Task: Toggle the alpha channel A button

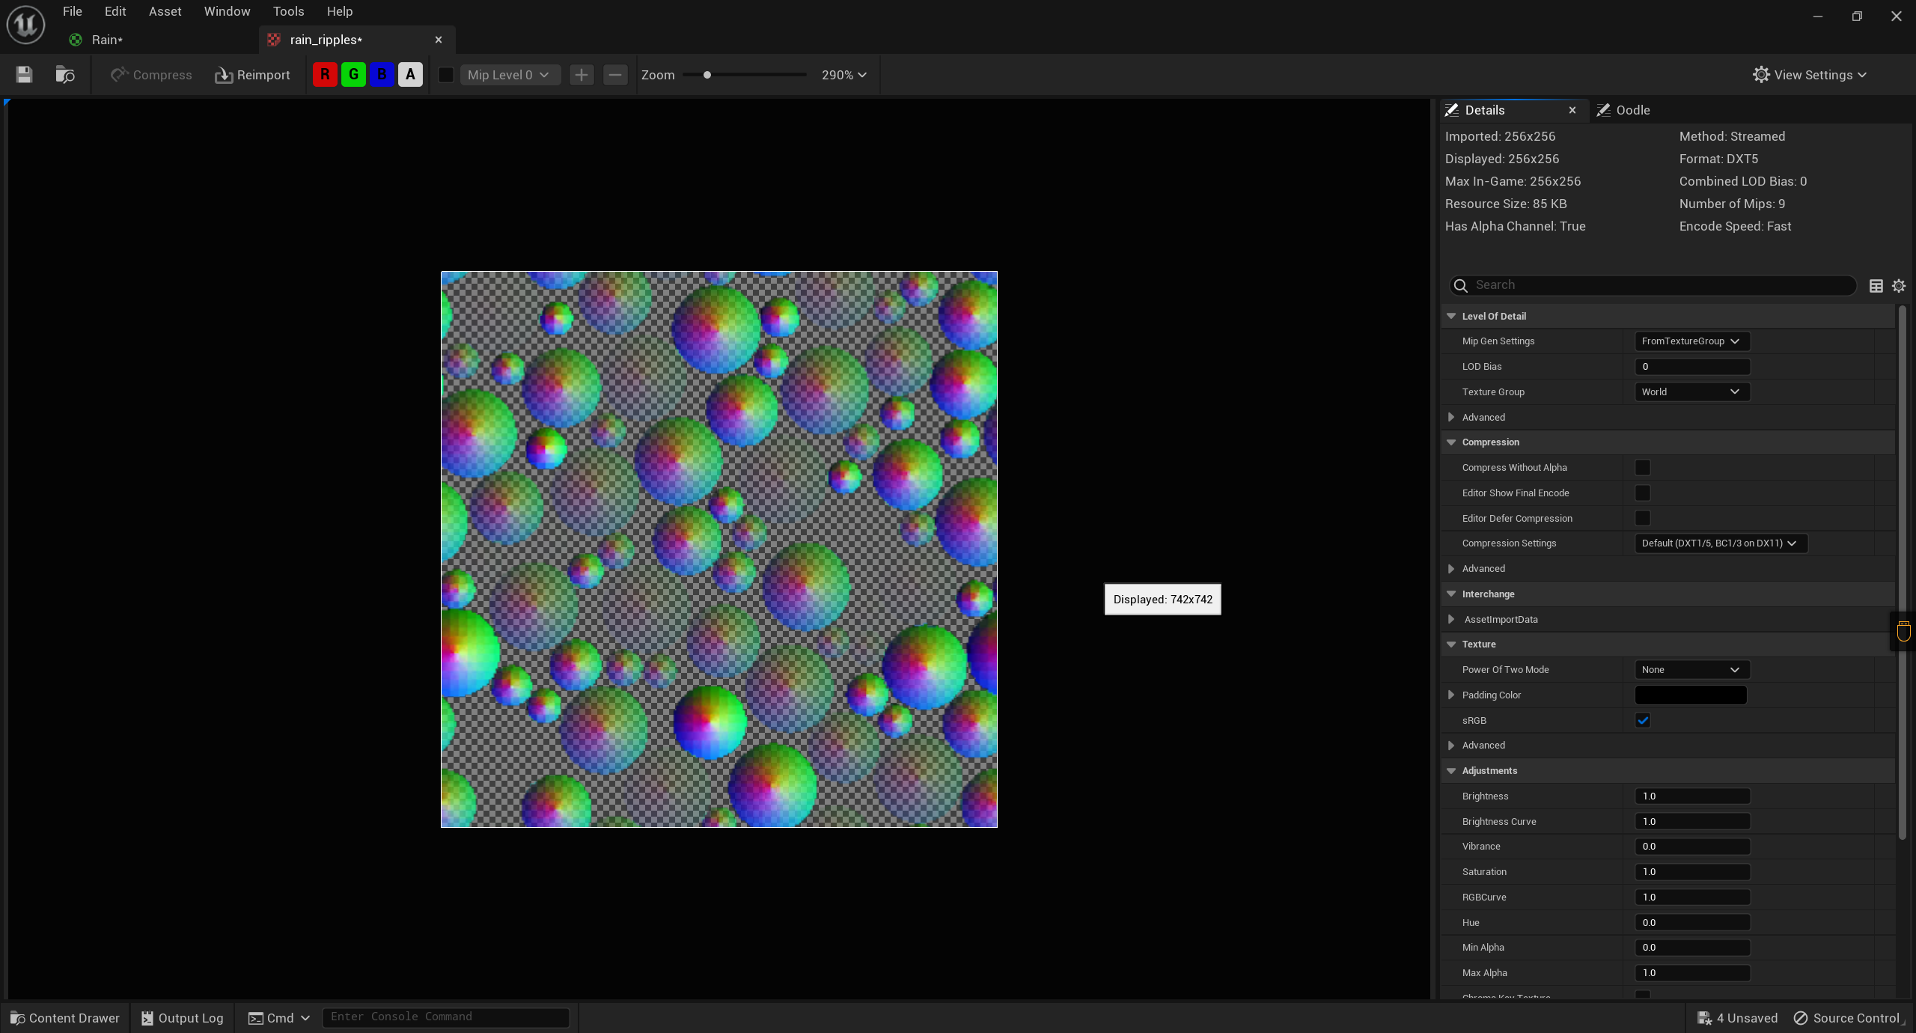Action: [410, 75]
